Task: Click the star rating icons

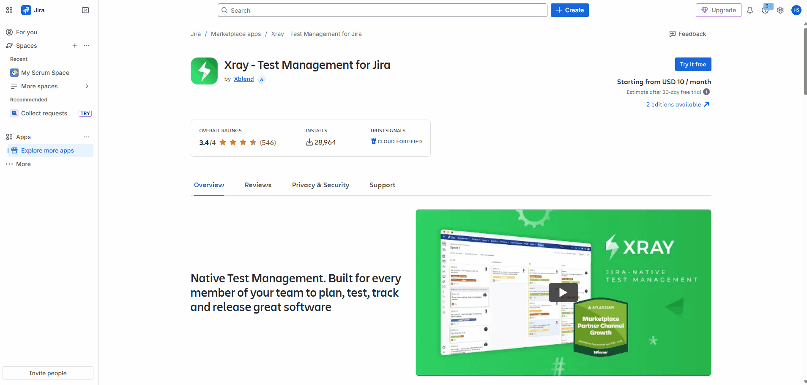Action: pos(238,142)
